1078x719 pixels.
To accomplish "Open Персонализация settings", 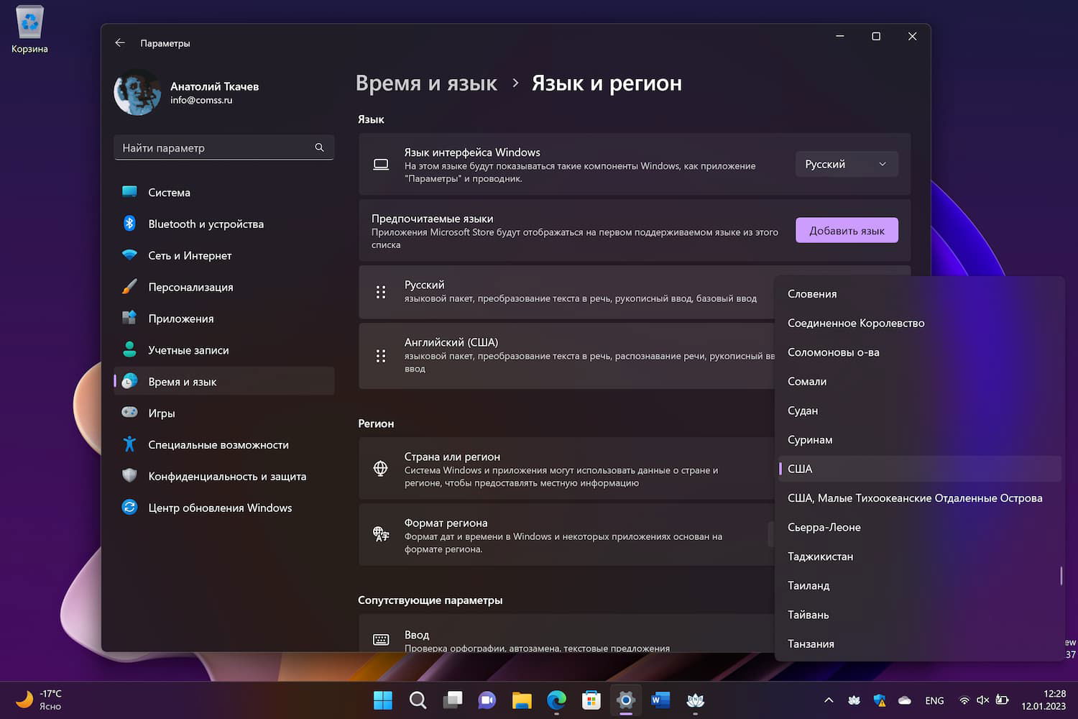I will click(224, 287).
